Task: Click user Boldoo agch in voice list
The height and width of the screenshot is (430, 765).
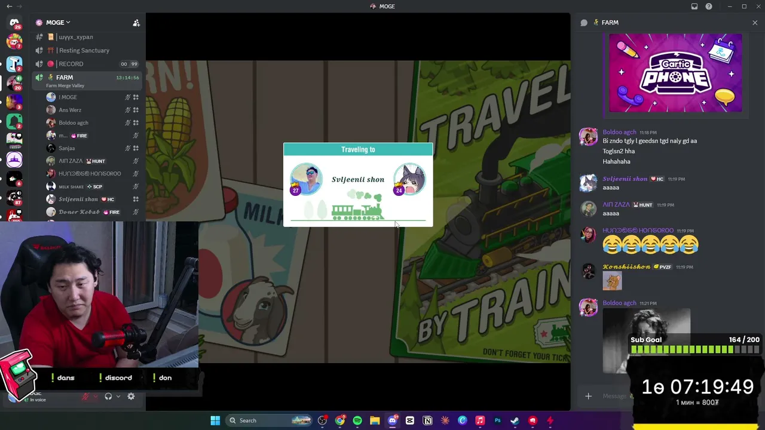Action: click(x=73, y=123)
